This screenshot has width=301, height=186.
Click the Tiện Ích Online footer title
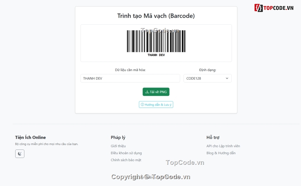coord(30,137)
